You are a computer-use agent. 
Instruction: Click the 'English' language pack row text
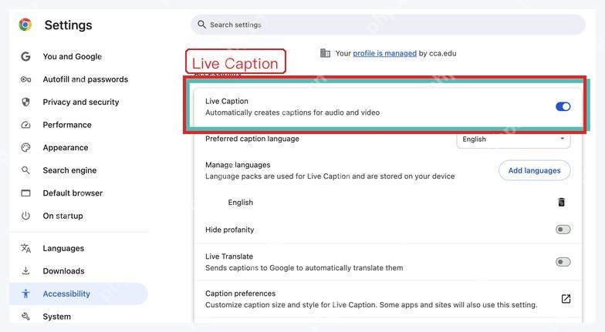tap(241, 202)
